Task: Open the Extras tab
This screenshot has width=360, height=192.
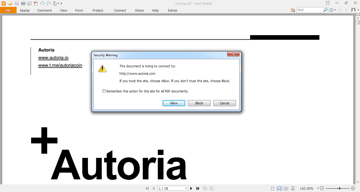Action: 173,10
